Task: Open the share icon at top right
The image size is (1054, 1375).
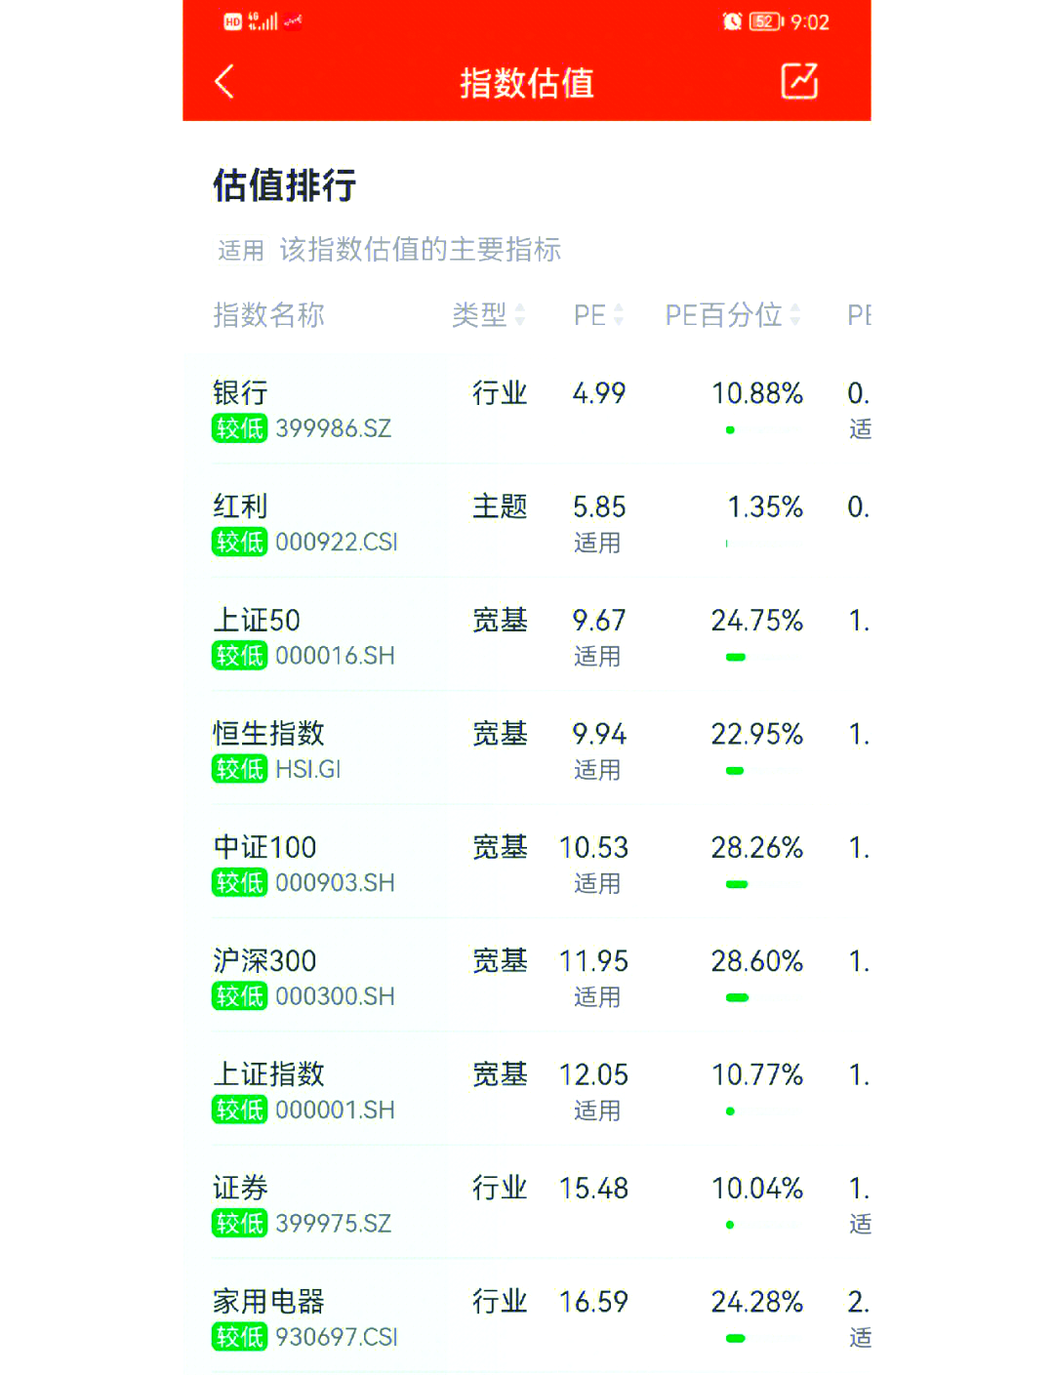Action: 798,83
